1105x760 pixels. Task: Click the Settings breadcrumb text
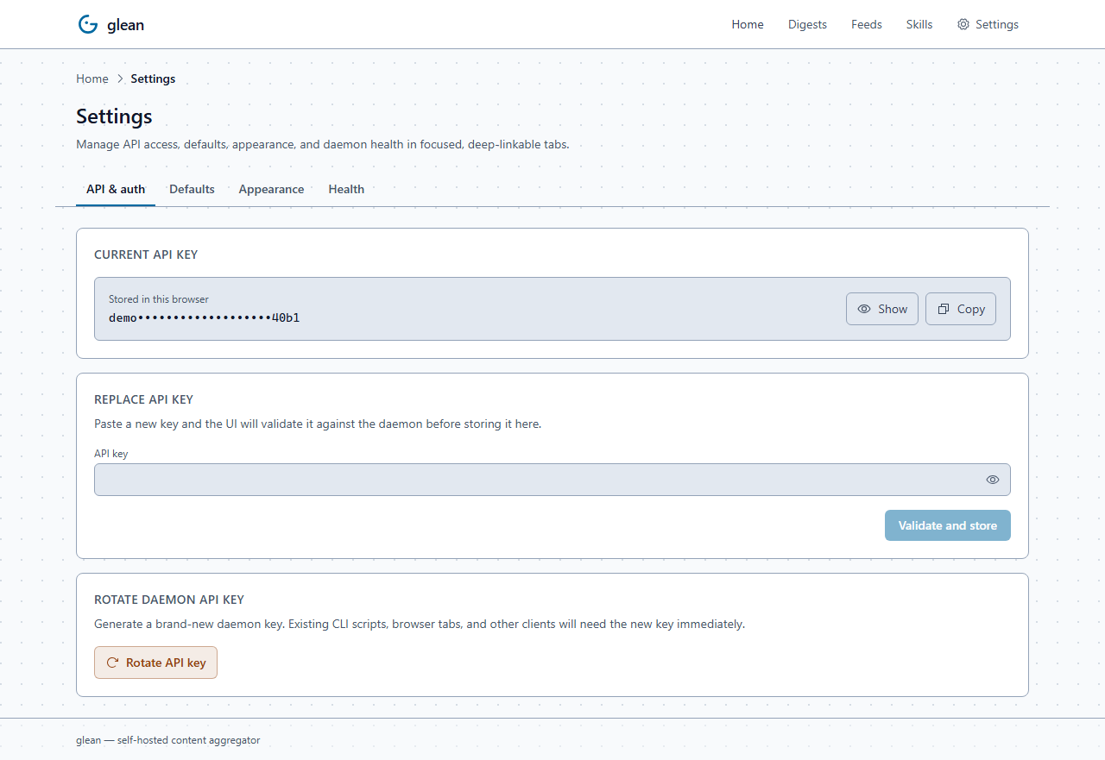(153, 79)
